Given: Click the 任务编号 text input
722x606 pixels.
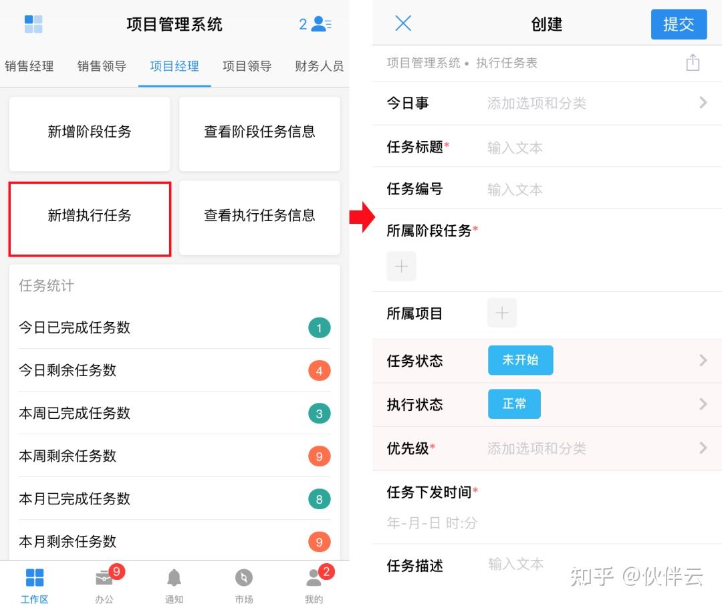Looking at the screenshot, I should pos(515,190).
